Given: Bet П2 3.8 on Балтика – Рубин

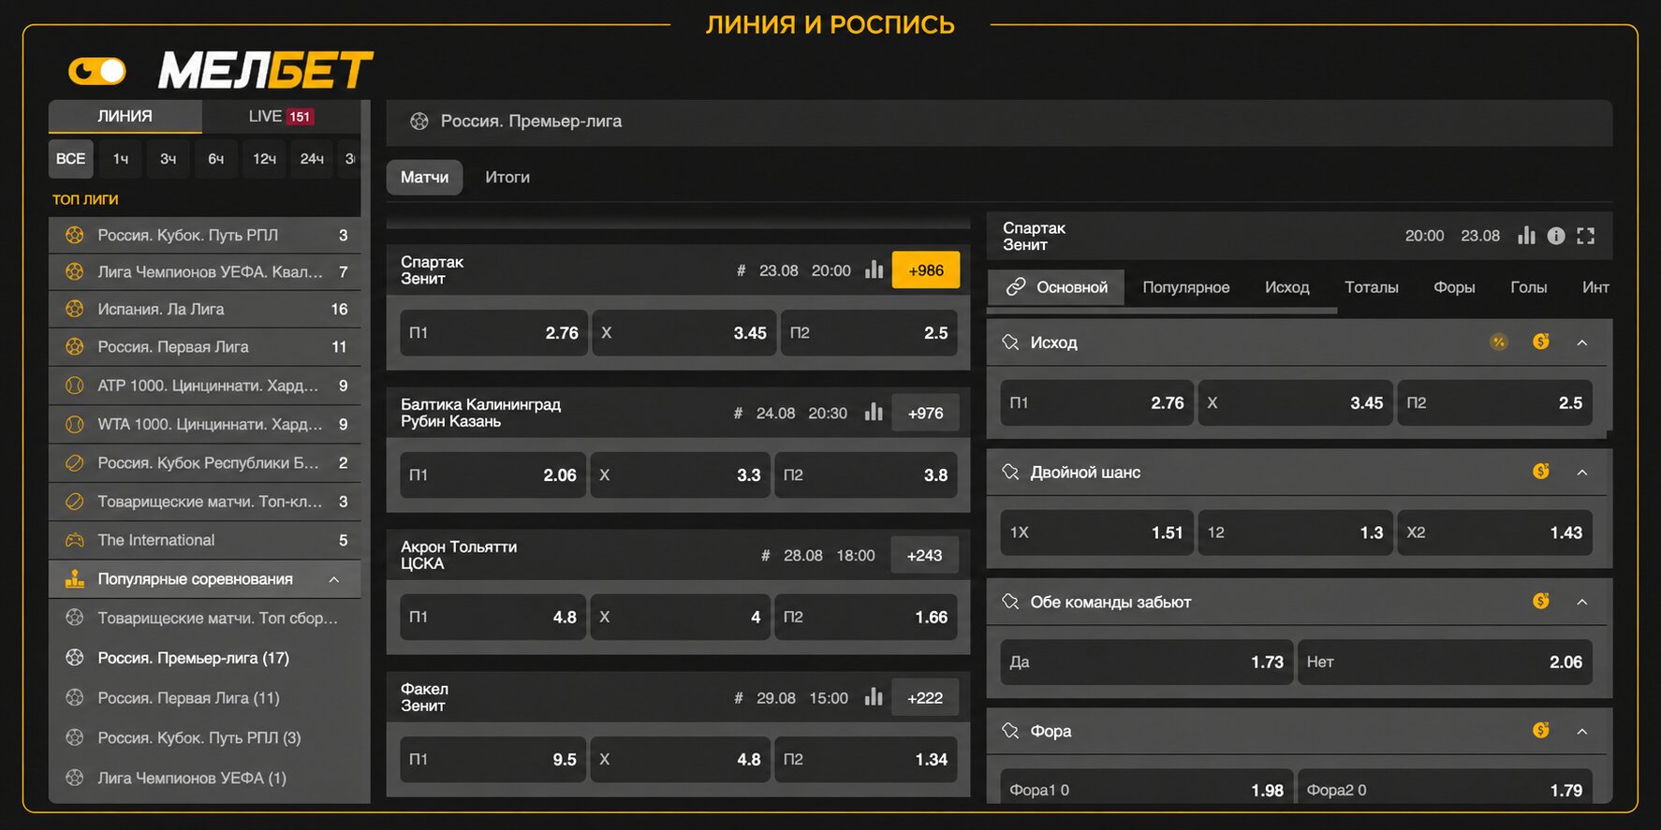Looking at the screenshot, I should (865, 475).
